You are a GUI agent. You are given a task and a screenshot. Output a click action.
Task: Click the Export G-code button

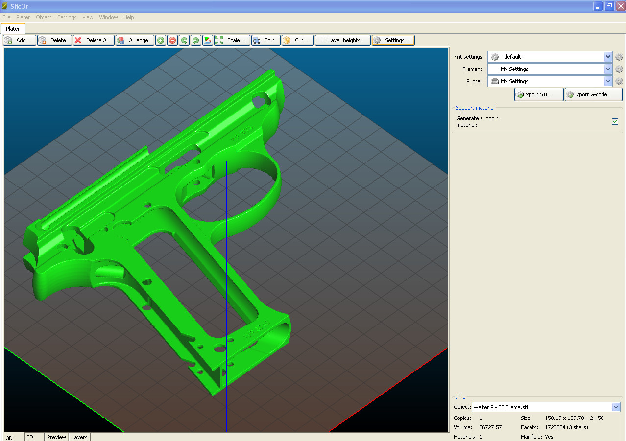(593, 94)
